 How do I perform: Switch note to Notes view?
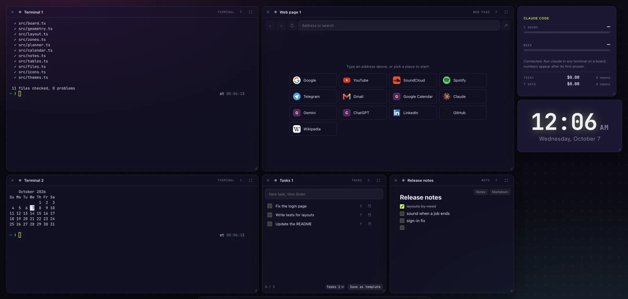(x=480, y=192)
